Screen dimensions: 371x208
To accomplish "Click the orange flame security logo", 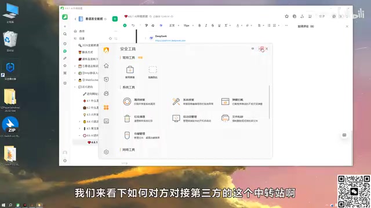I will [106, 50].
